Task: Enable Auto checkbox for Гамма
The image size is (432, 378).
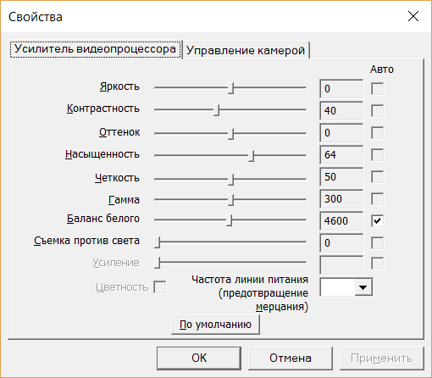Action: (377, 199)
